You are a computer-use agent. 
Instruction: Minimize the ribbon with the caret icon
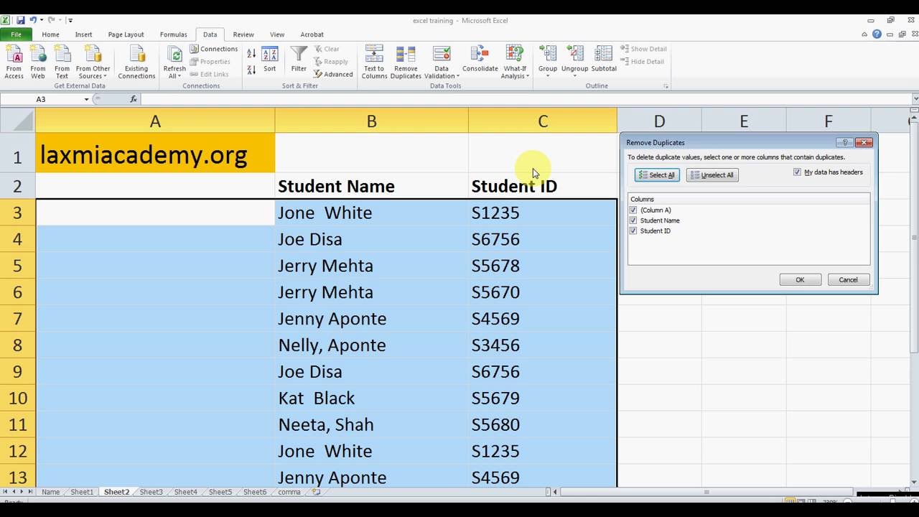864,34
